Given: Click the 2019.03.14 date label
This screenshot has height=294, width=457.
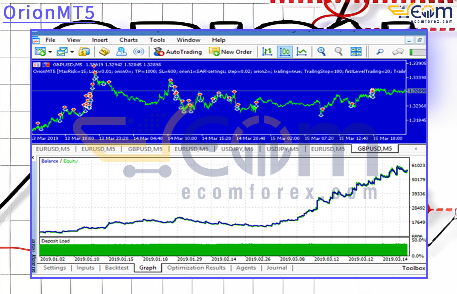Looking at the screenshot, I should tap(396, 259).
